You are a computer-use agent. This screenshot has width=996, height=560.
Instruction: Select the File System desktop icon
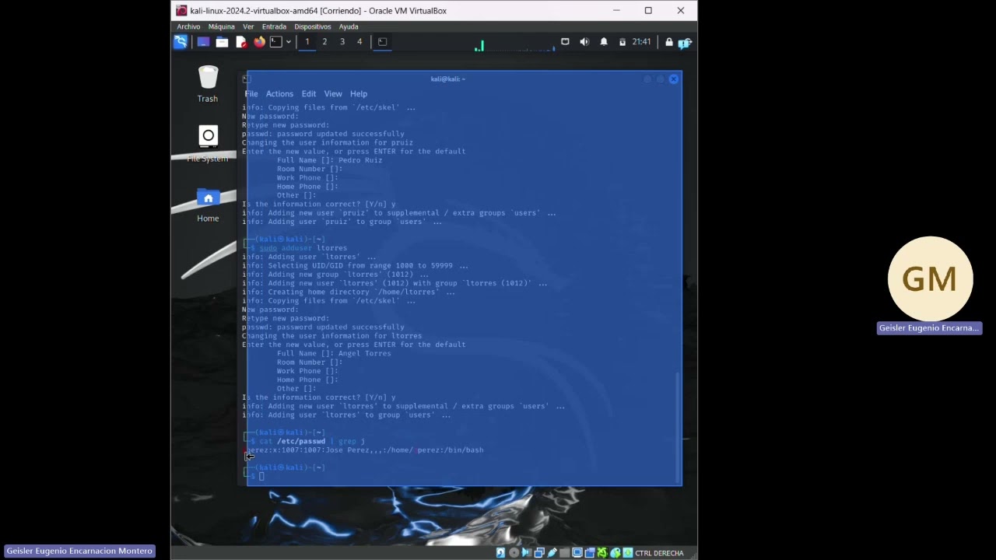click(x=208, y=144)
